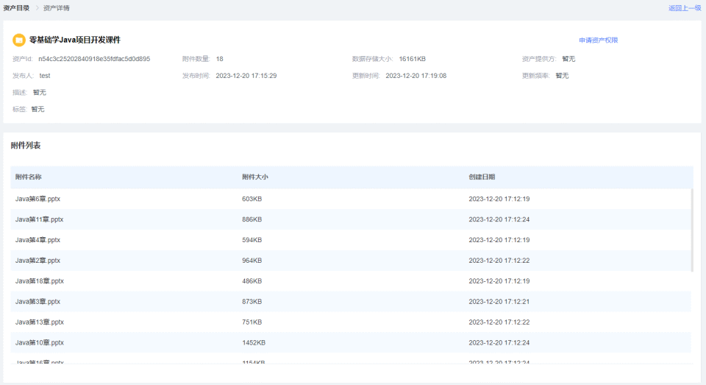Click publish time 2023-12-20 17:15:29
The height and width of the screenshot is (385, 706).
pyautogui.click(x=246, y=76)
